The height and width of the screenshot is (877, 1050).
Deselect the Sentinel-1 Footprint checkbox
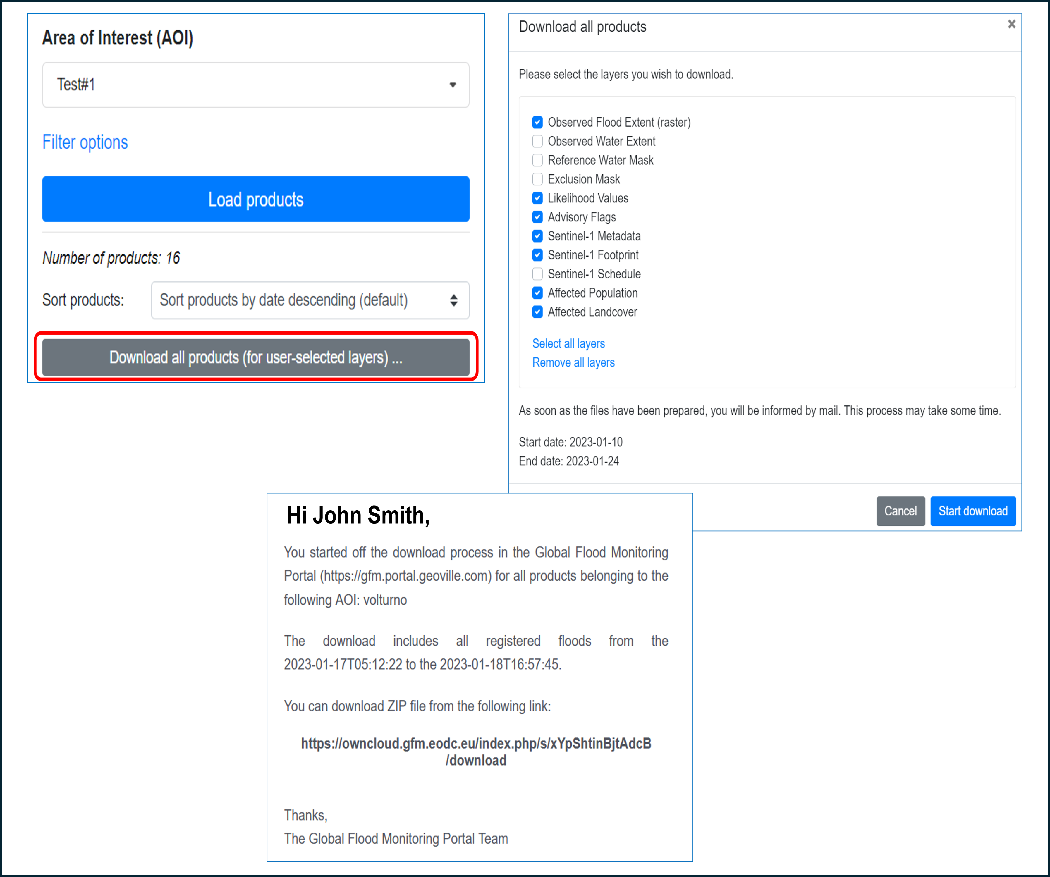537,255
